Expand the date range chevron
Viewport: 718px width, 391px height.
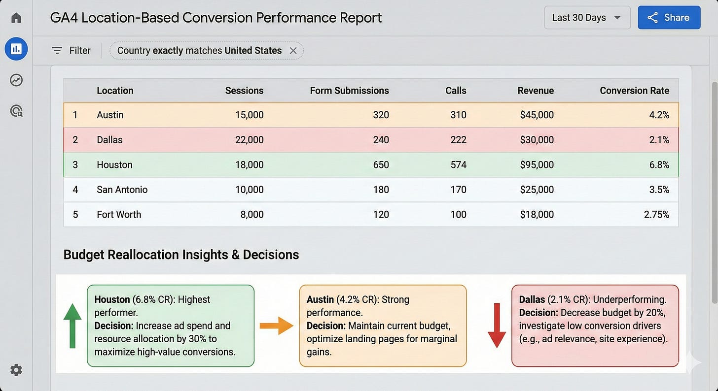tap(616, 17)
